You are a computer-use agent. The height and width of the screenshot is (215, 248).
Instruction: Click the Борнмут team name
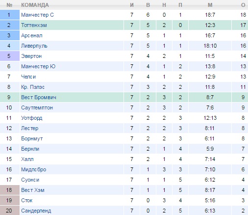click(32, 138)
